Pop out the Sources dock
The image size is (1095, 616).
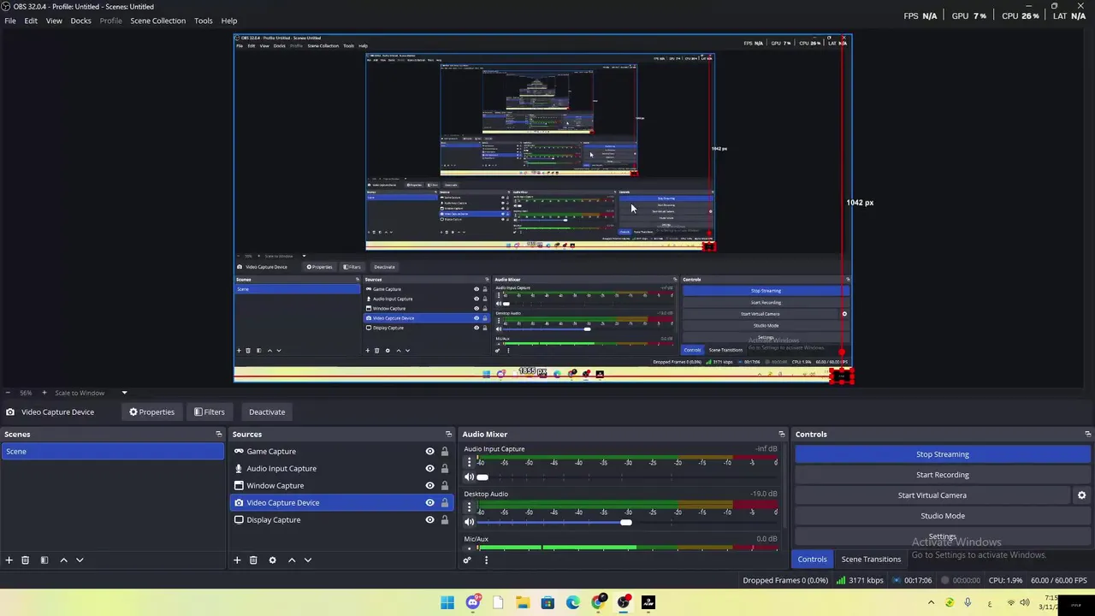point(448,434)
